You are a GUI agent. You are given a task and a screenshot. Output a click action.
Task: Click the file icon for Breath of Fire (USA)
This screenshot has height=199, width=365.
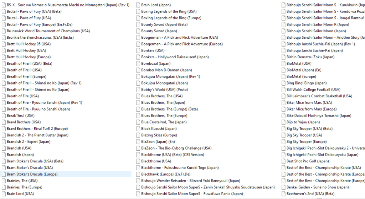tap(4, 96)
